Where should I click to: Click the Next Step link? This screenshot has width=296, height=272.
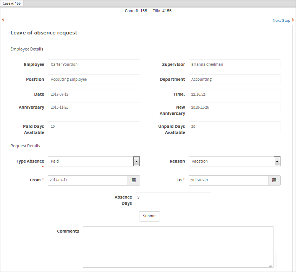281,21
